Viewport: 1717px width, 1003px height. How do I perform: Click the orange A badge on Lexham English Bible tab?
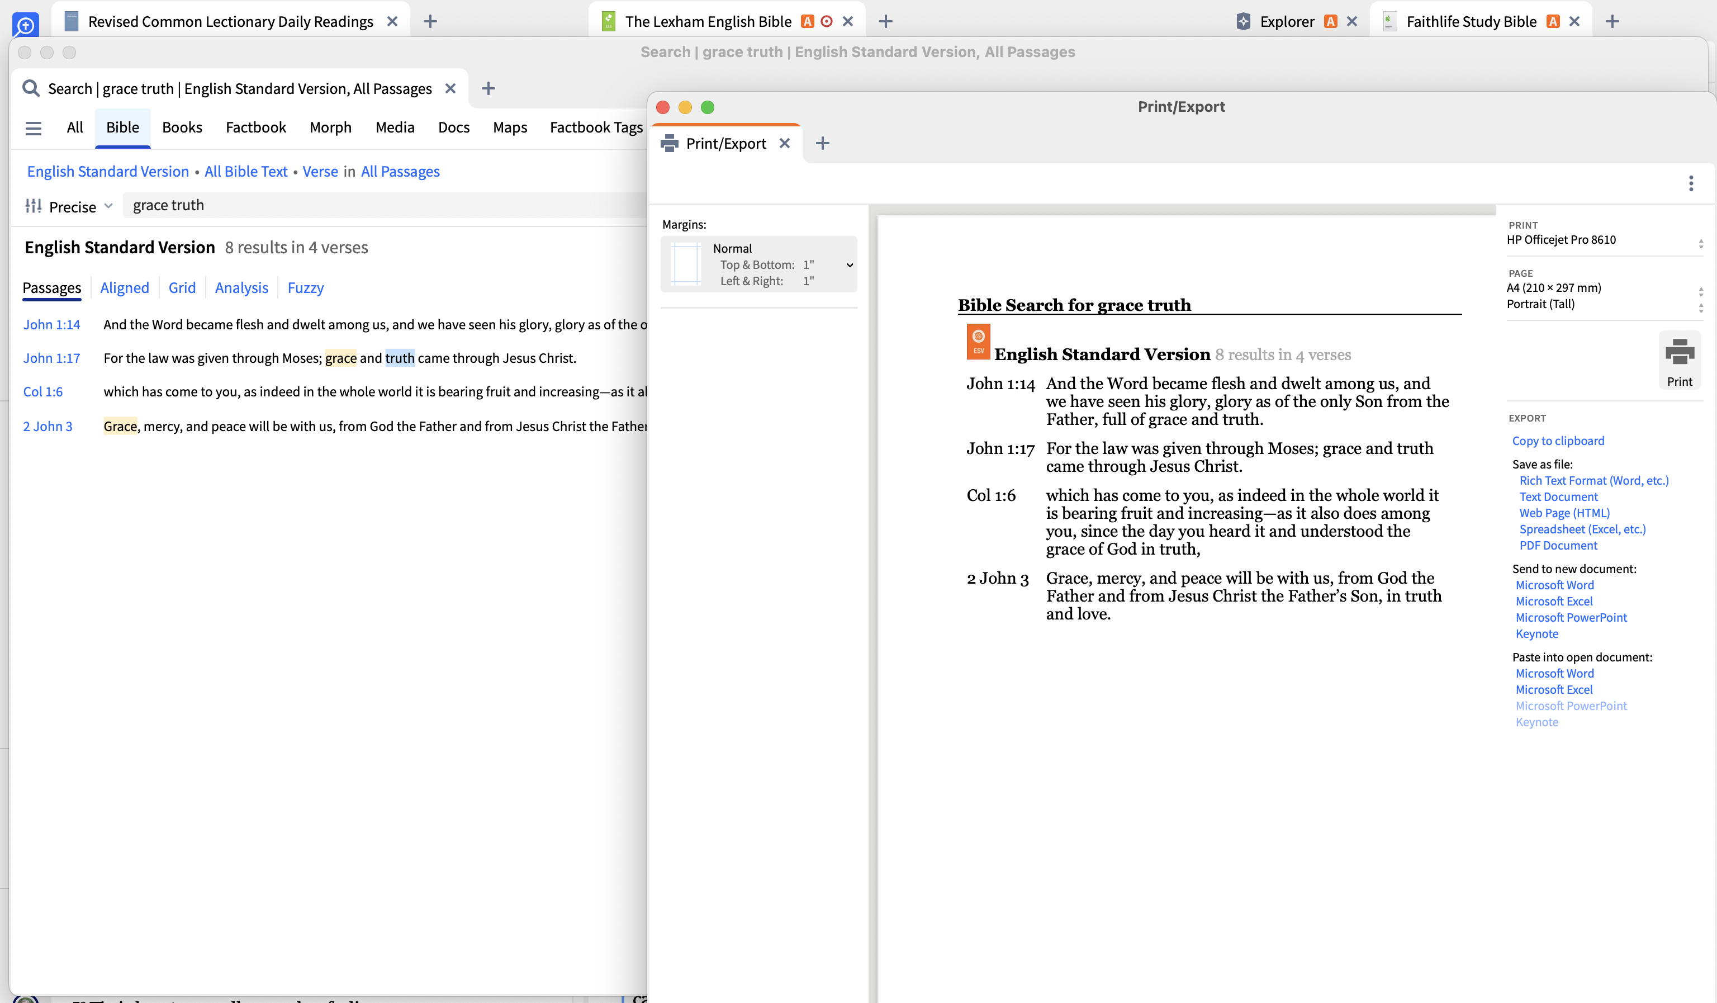tap(808, 21)
